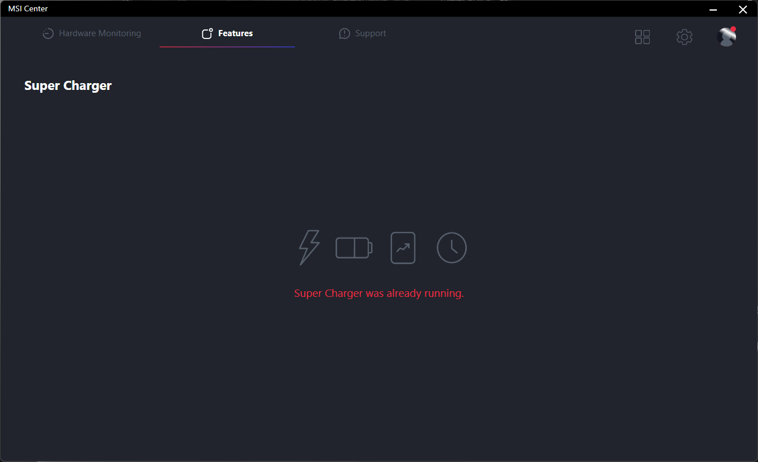Click the MSI Center title text
This screenshot has height=462, width=758.
28,8
